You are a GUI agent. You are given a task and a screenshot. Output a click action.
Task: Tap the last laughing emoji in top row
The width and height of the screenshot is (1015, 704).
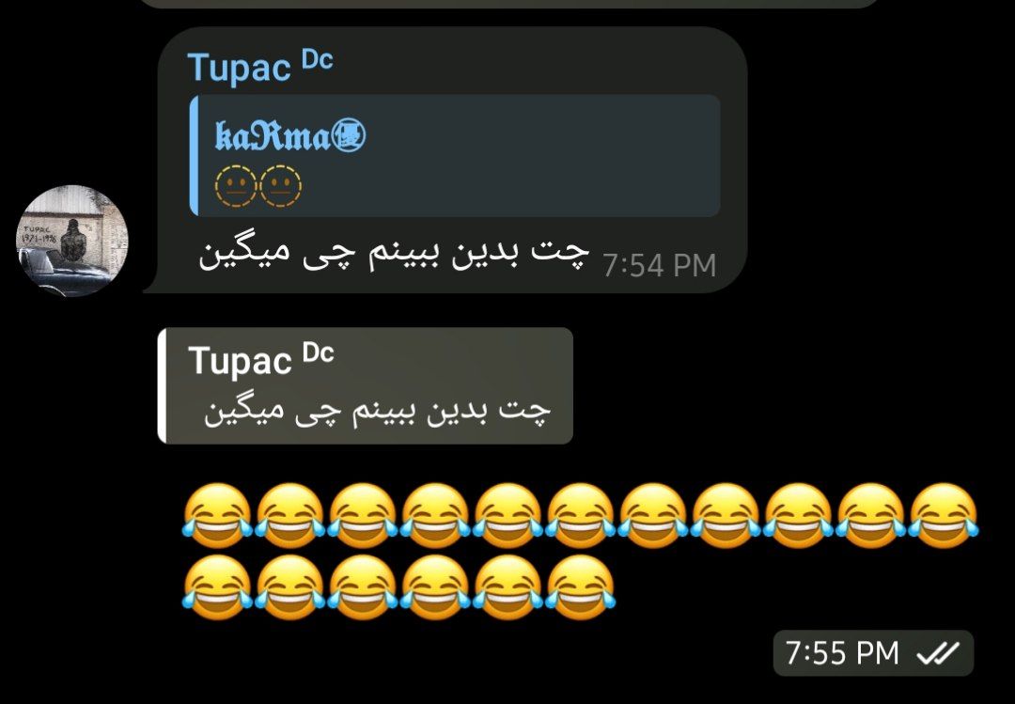tap(944, 515)
